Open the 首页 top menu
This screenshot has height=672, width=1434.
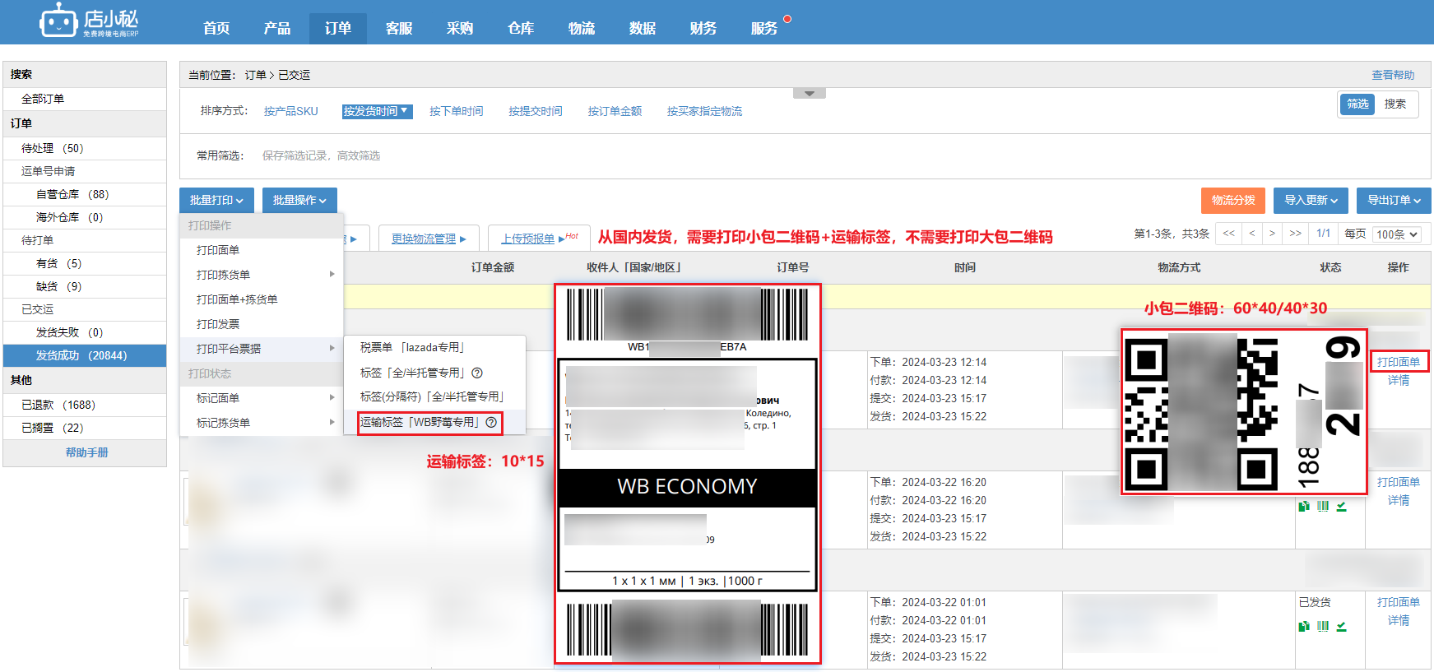click(x=216, y=28)
